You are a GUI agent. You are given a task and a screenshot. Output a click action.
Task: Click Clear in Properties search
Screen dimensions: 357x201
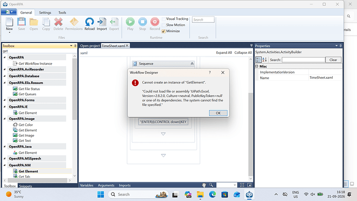click(333, 60)
